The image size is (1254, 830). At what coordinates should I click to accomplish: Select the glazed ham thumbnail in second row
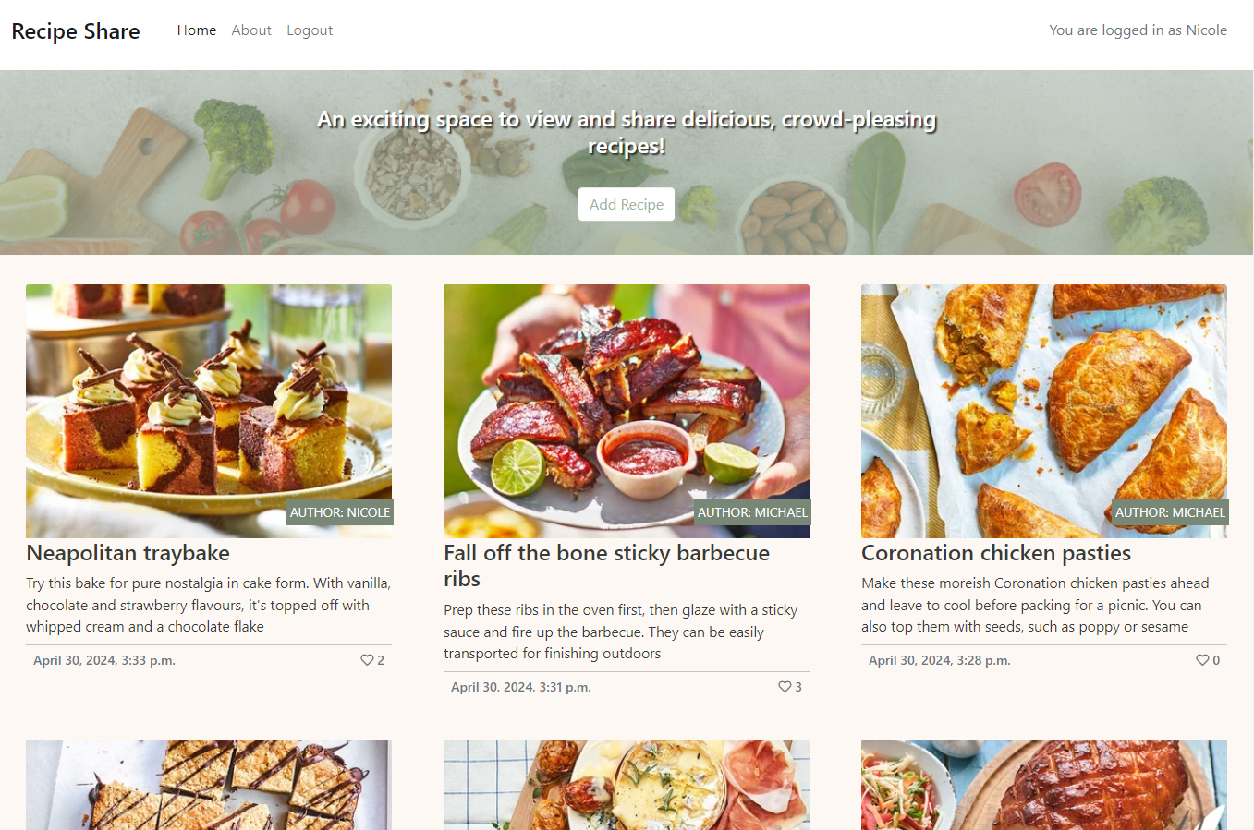tap(1044, 785)
